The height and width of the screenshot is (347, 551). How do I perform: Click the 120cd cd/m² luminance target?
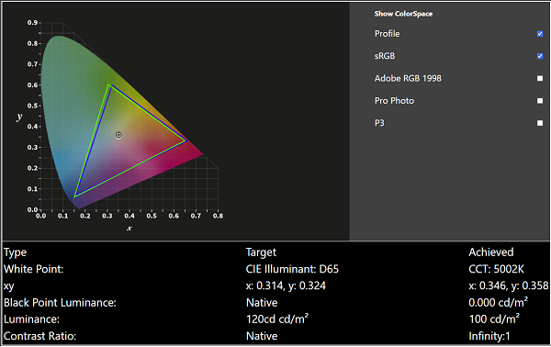pos(277,319)
